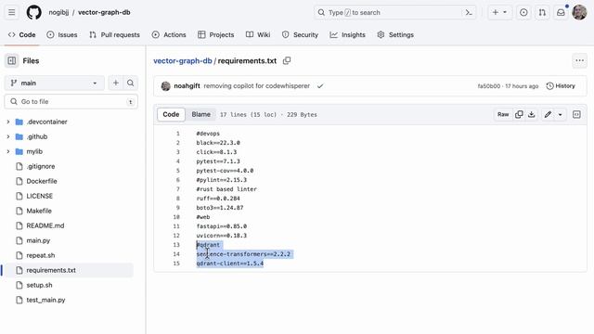Open the nogibjj owner link

coord(58,12)
